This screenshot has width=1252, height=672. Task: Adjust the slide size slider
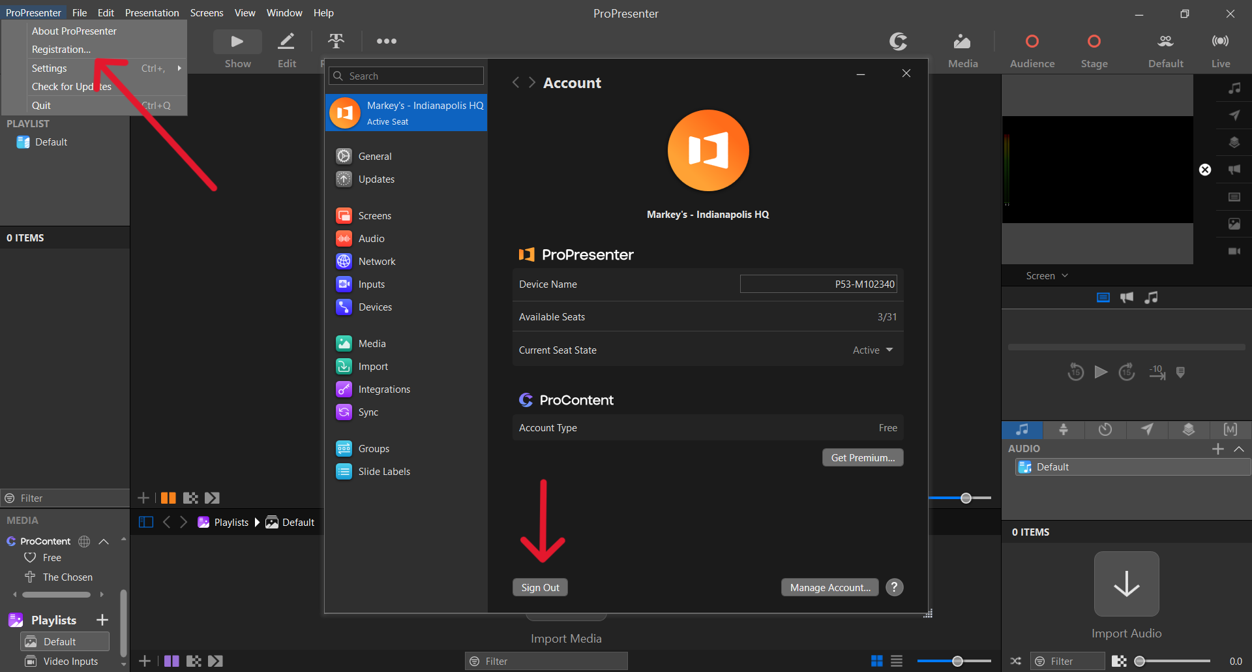[x=960, y=498]
